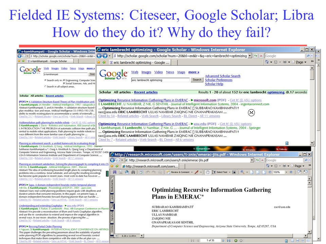326x244 pixels.
Task: Open Bookmarks side tab in PDF viewer
Action: click(x=112, y=185)
